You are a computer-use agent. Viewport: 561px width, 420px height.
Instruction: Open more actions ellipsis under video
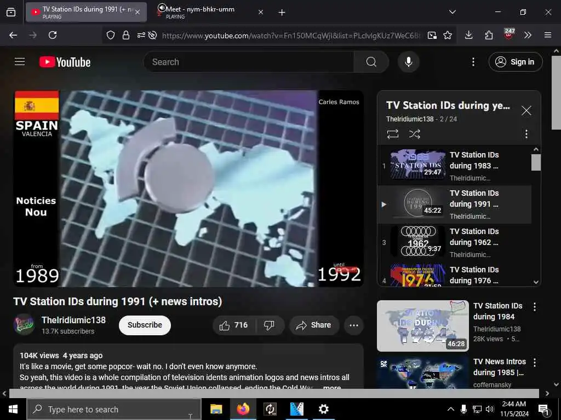click(353, 325)
